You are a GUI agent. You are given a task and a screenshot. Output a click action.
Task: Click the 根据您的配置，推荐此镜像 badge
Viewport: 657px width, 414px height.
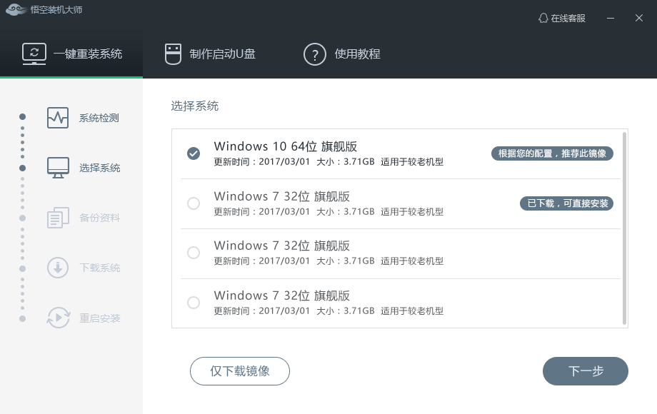(552, 153)
